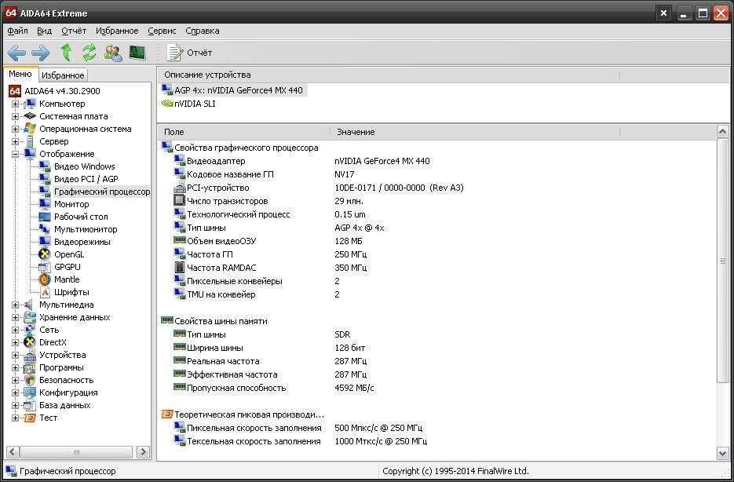
Task: Open the Отчёт menu in menu bar
Action: coord(74,31)
